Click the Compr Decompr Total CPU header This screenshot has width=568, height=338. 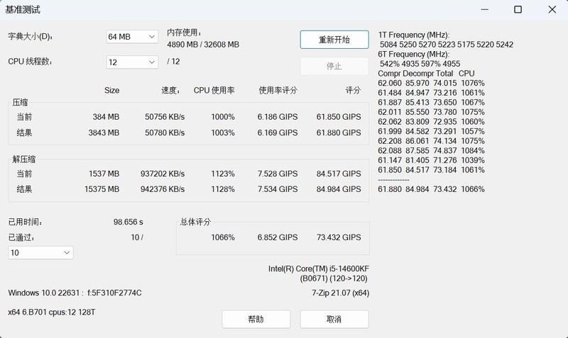point(426,74)
